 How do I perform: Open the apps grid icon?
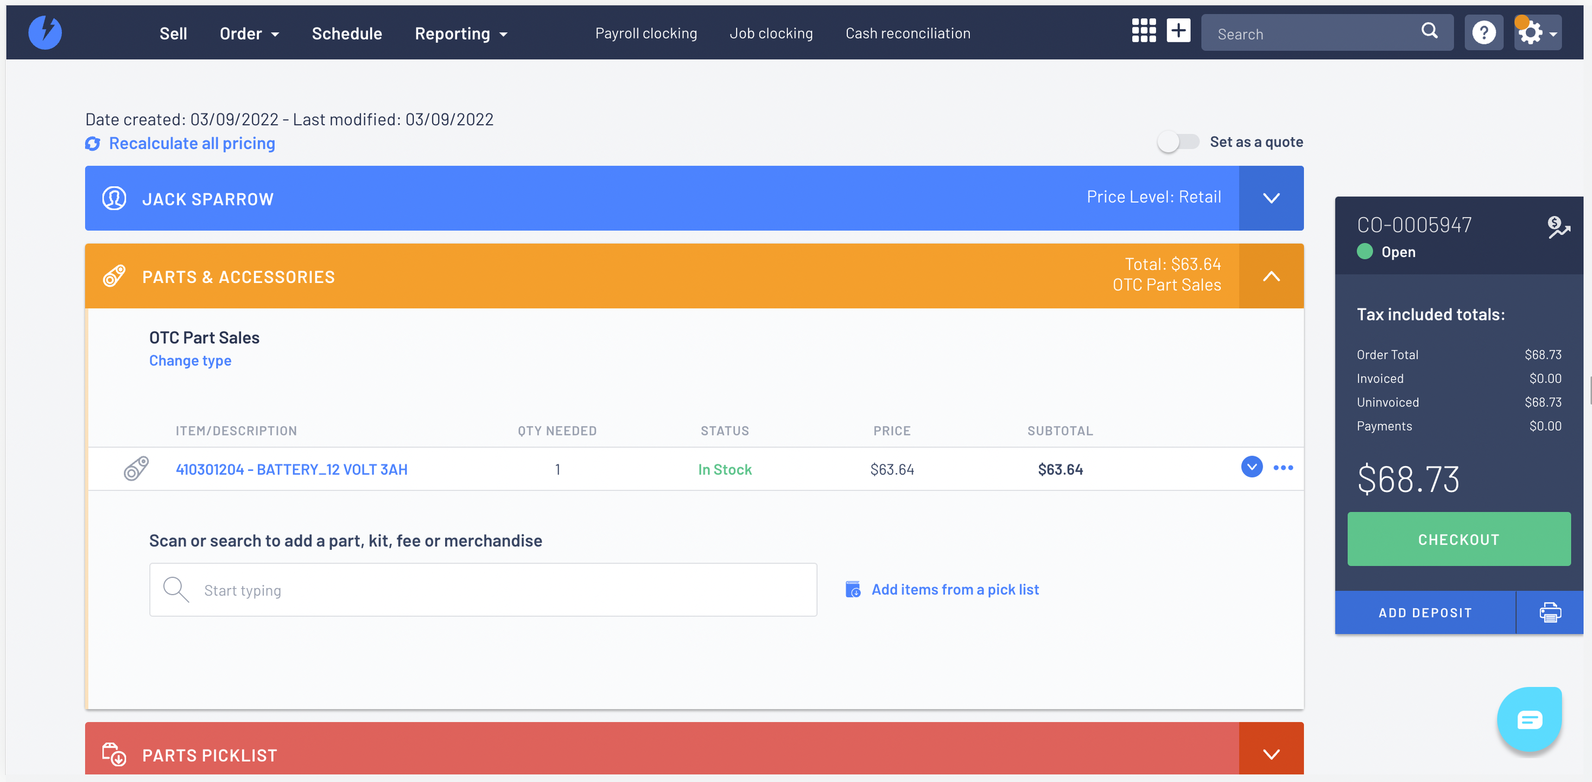(x=1143, y=30)
